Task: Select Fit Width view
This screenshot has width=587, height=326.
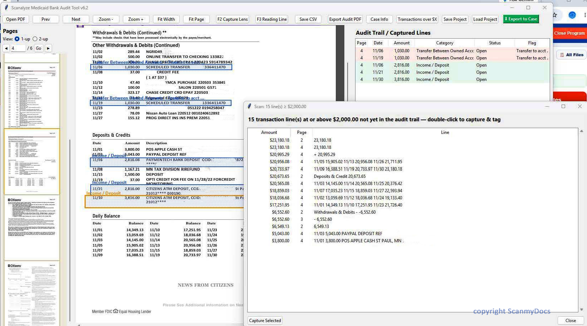Action: tap(166, 19)
